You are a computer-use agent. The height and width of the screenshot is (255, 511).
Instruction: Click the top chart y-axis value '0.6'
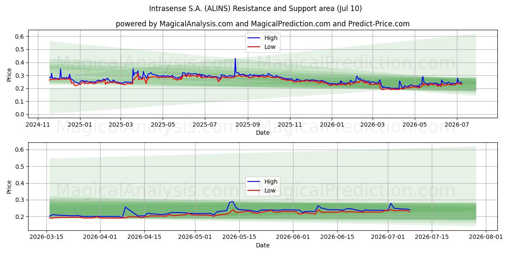coord(20,37)
